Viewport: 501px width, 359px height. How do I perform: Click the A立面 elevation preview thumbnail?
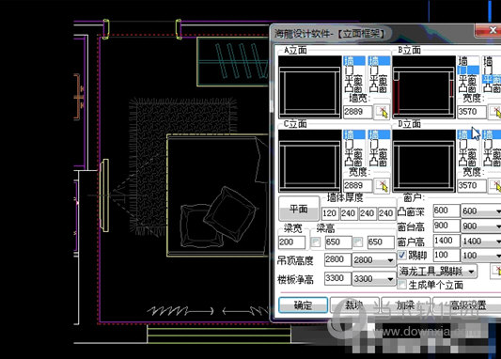tap(310, 87)
